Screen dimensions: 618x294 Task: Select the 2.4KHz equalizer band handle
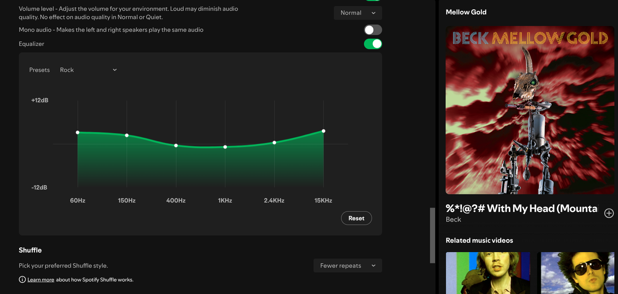tap(274, 143)
